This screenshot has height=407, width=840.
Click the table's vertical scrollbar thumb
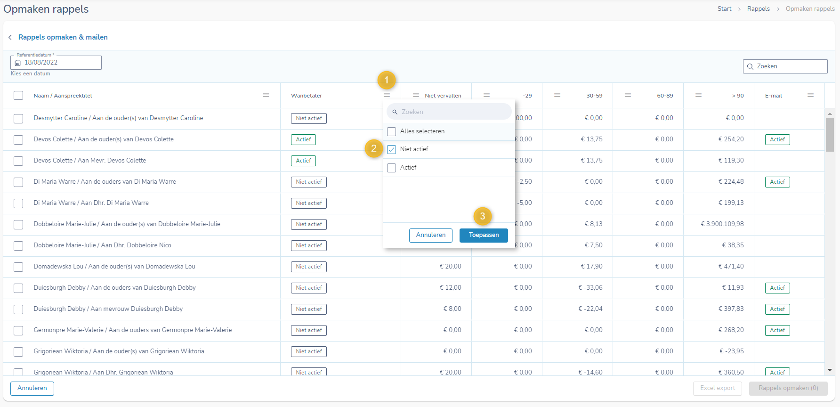[830, 135]
